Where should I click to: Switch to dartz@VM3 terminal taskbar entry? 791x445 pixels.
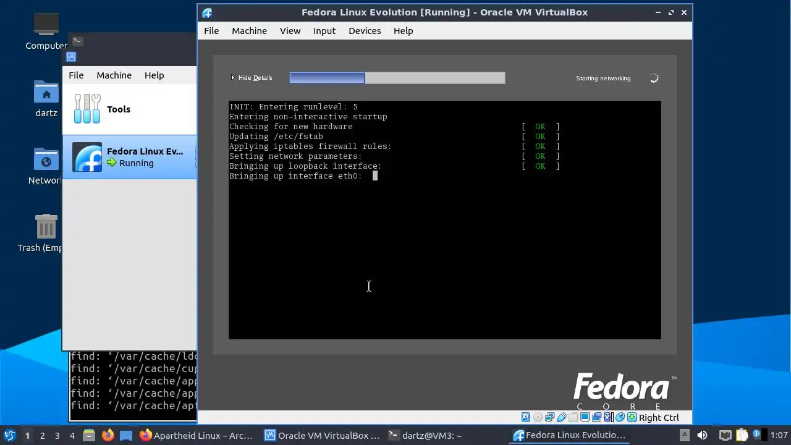click(x=425, y=436)
